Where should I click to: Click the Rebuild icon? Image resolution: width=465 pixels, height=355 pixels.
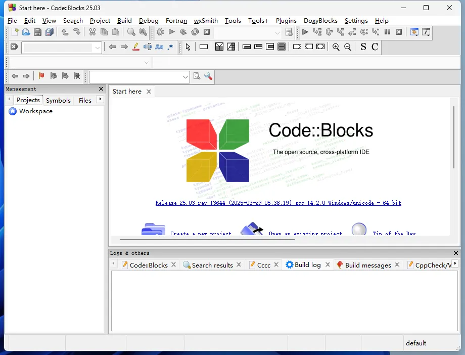point(195,32)
